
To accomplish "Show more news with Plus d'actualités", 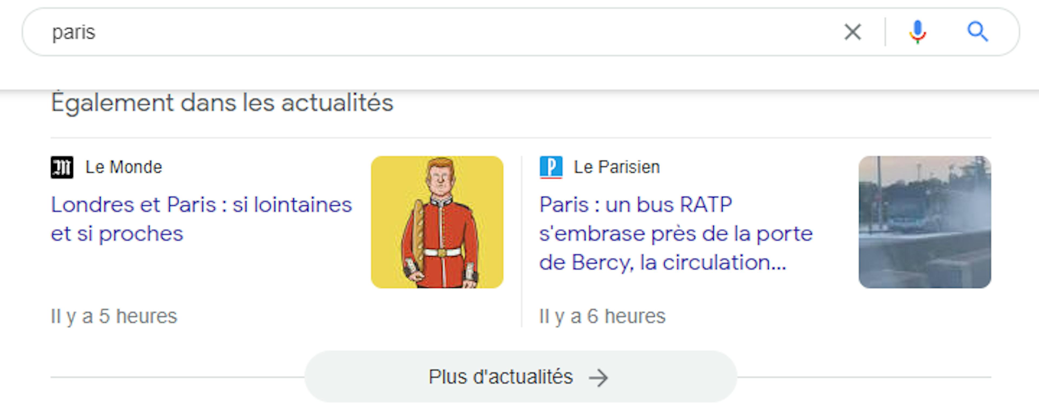I will pos(501,377).
